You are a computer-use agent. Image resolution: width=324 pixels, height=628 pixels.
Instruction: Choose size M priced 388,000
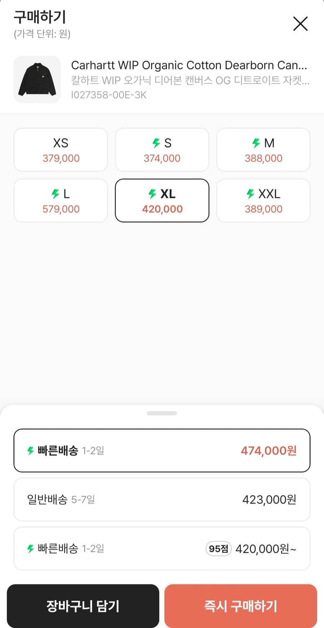pos(263,150)
